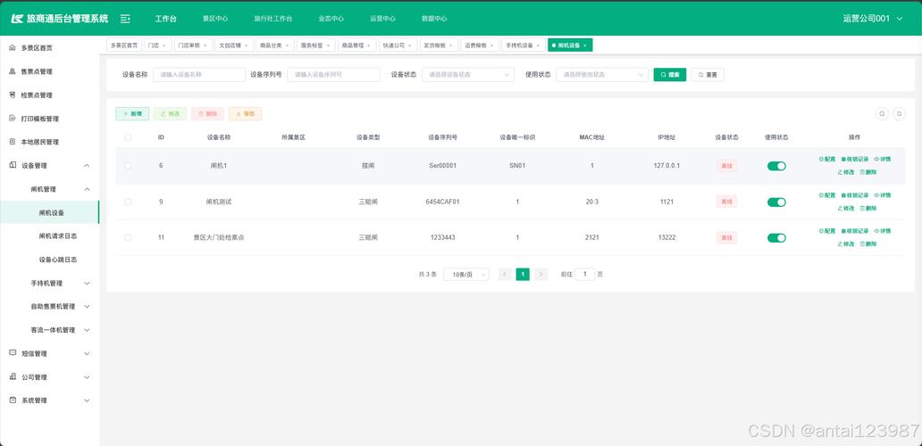Open the 设备状态 filter dropdown

pos(468,75)
